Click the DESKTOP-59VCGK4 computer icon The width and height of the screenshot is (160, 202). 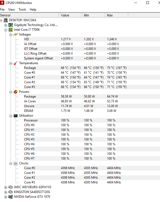6,20
